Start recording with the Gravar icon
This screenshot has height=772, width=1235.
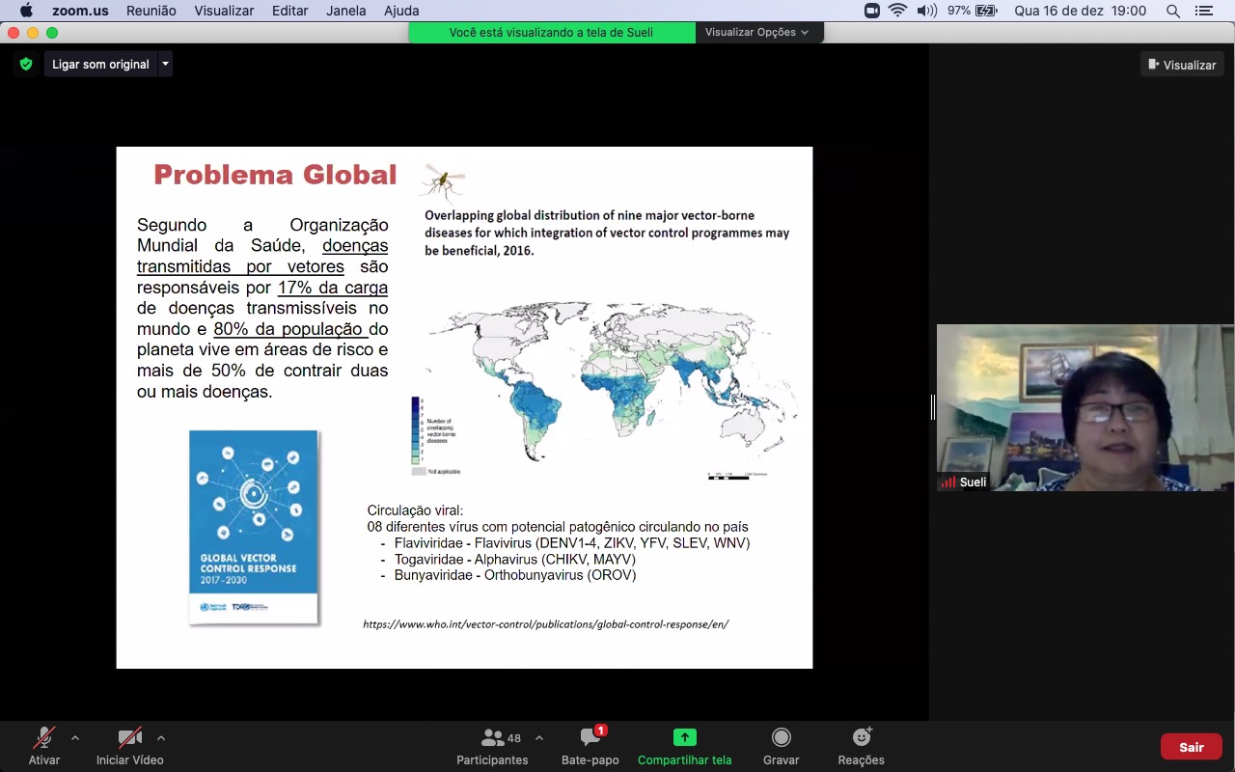click(781, 738)
